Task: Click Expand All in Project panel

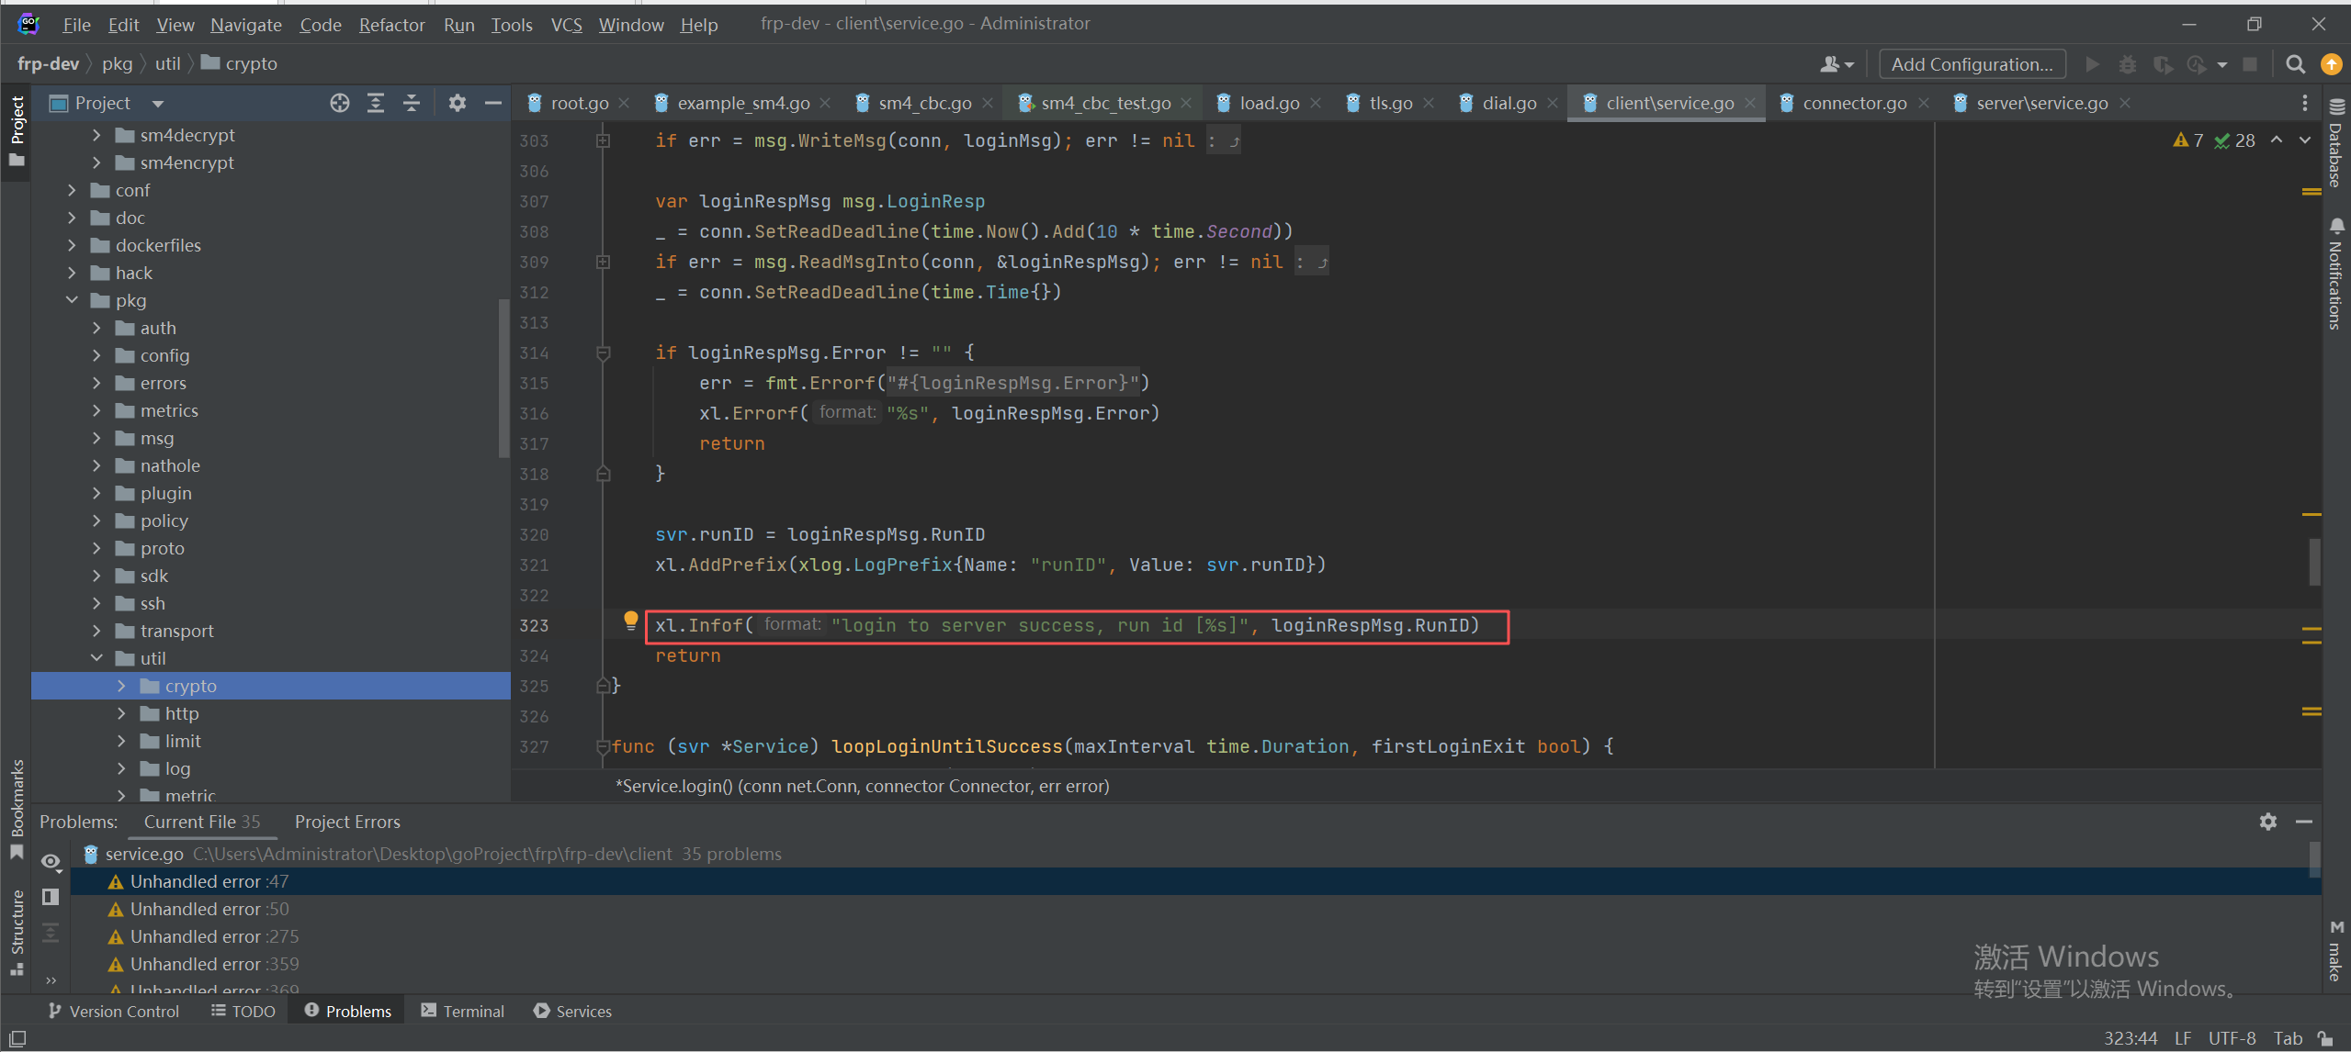Action: click(x=376, y=103)
